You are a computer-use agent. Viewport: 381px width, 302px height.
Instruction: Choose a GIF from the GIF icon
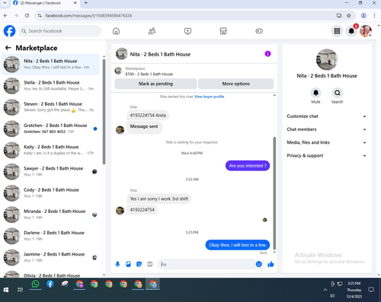pyautogui.click(x=150, y=264)
